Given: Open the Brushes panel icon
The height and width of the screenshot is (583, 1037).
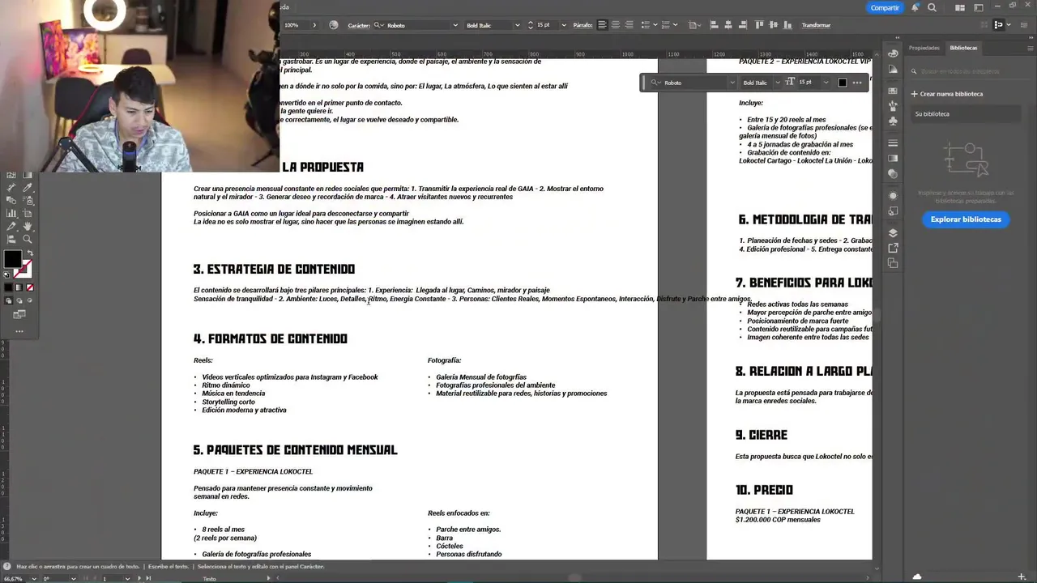Looking at the screenshot, I should pyautogui.click(x=893, y=105).
